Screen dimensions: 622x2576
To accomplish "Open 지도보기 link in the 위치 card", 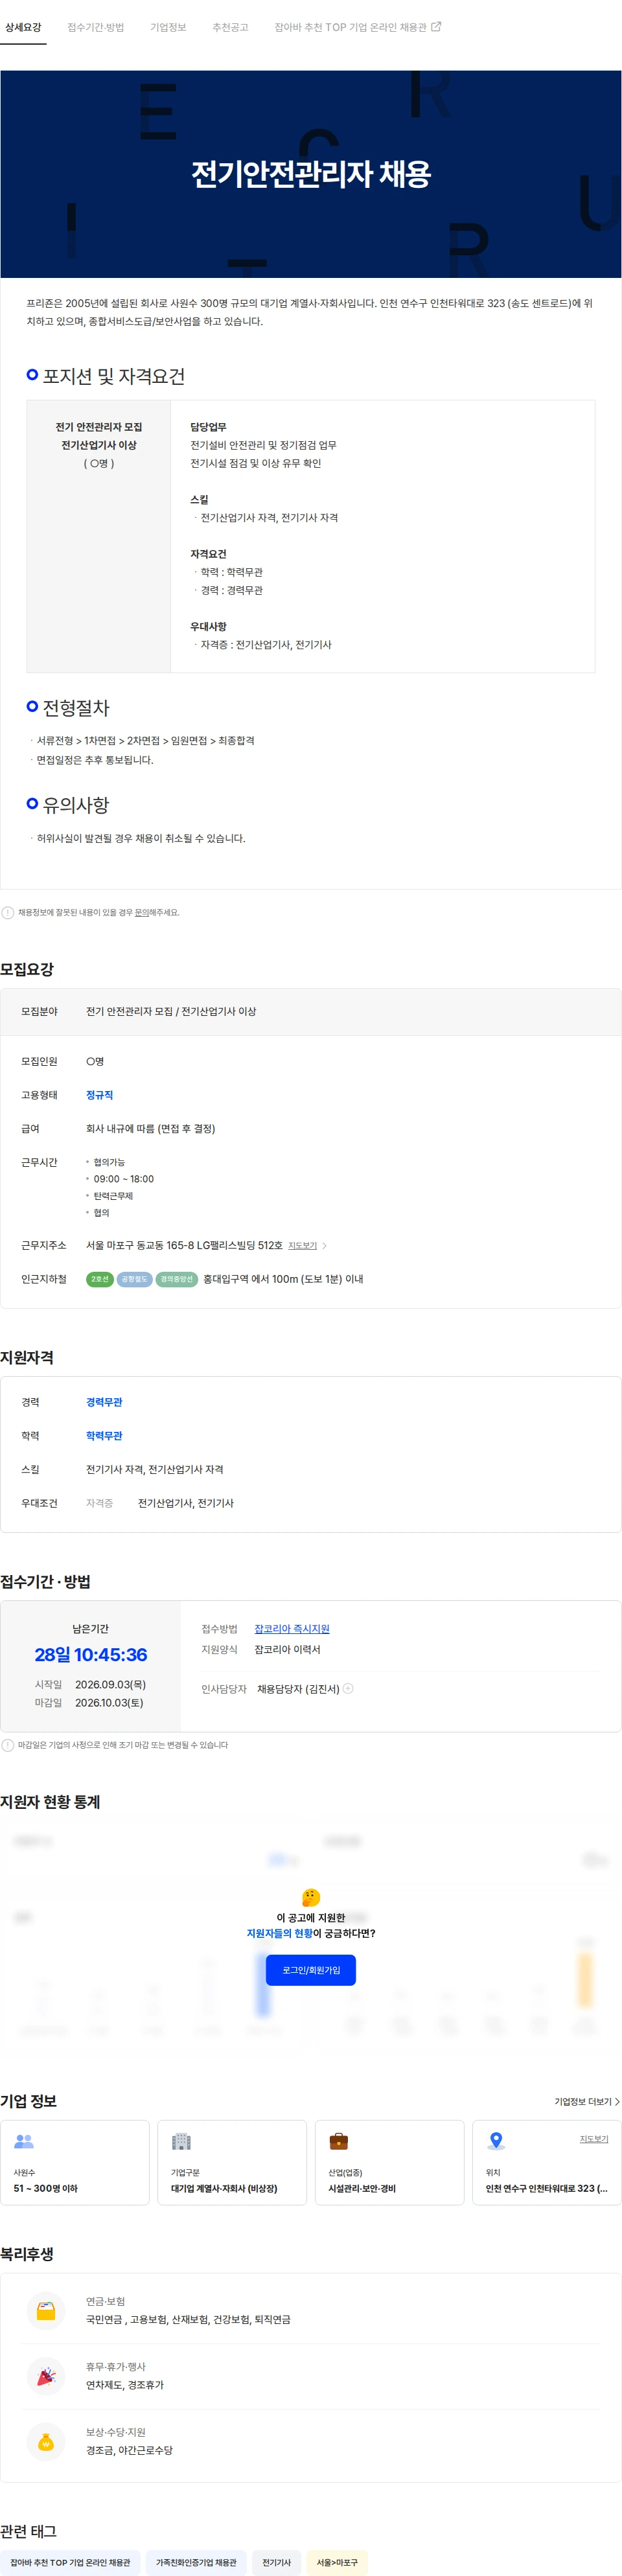I will [x=594, y=2139].
